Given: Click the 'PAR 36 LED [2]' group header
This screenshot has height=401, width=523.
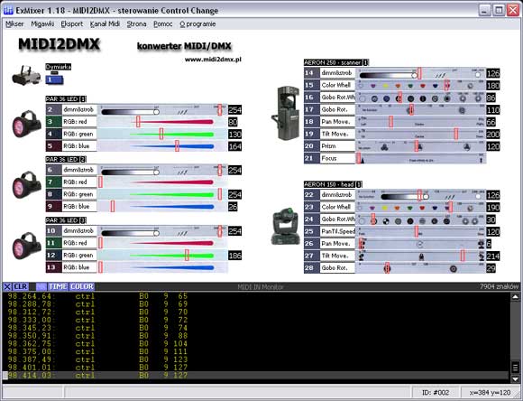Looking at the screenshot, I should tap(66, 159).
